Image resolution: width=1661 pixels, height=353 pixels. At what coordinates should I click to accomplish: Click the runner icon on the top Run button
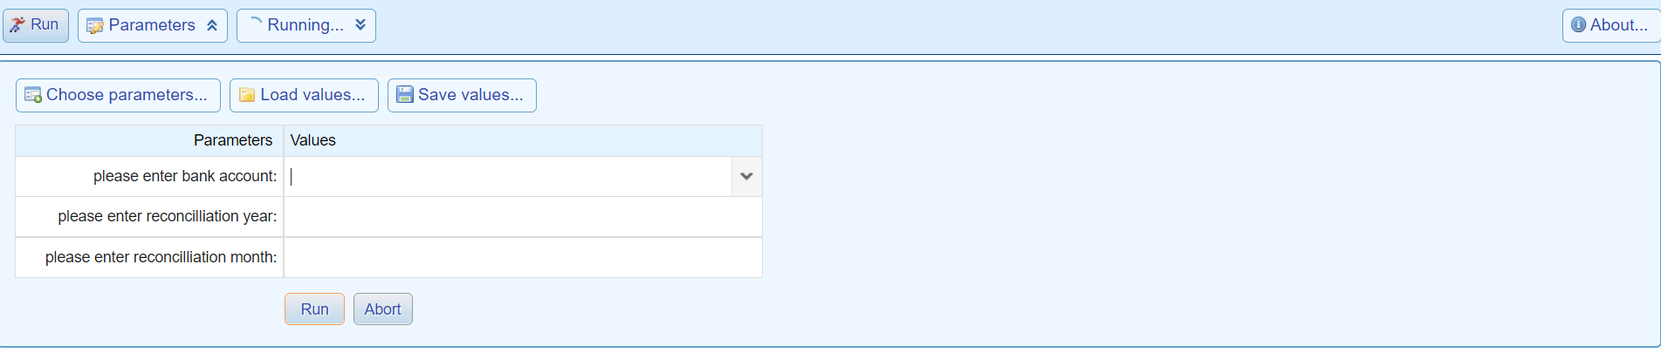[x=17, y=25]
